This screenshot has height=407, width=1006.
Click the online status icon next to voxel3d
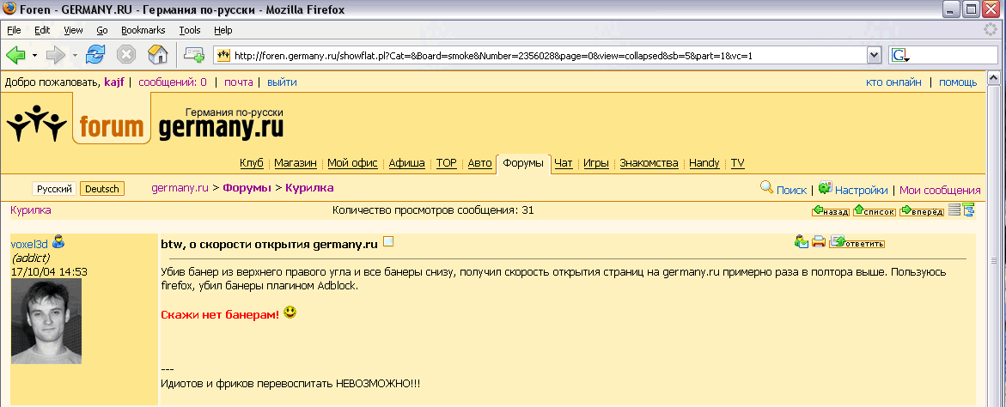pyautogui.click(x=58, y=243)
